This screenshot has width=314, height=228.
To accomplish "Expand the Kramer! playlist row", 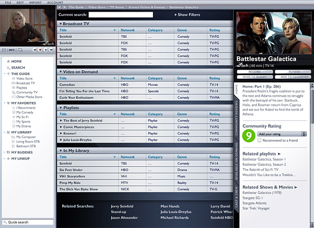I will tap(61, 133).
